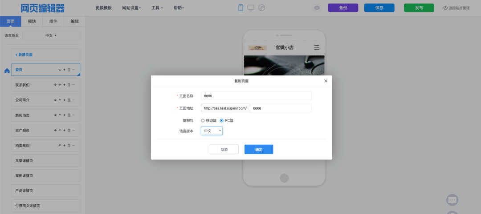This screenshot has height=214, width=481.
Task: Move 联系我们 page down
Action: pos(55,85)
